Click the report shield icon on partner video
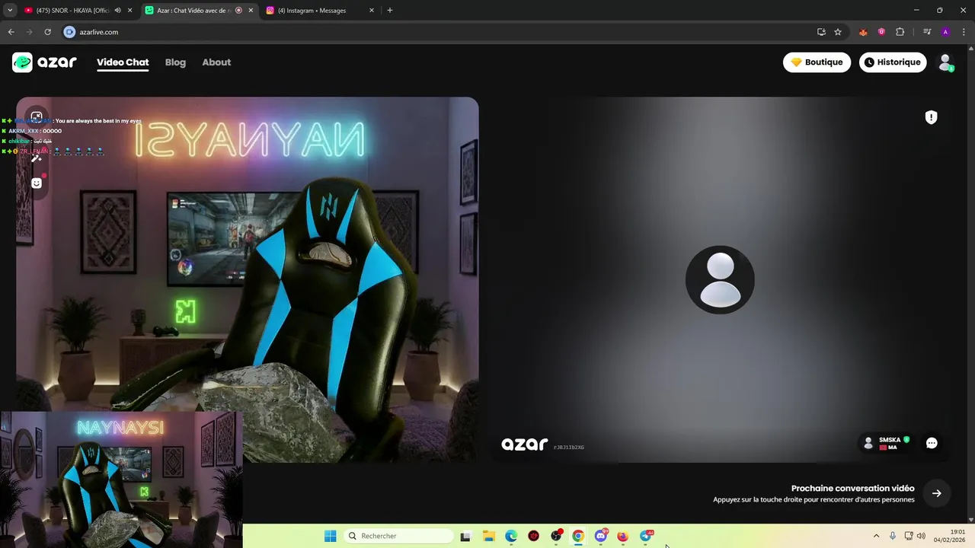 point(931,117)
